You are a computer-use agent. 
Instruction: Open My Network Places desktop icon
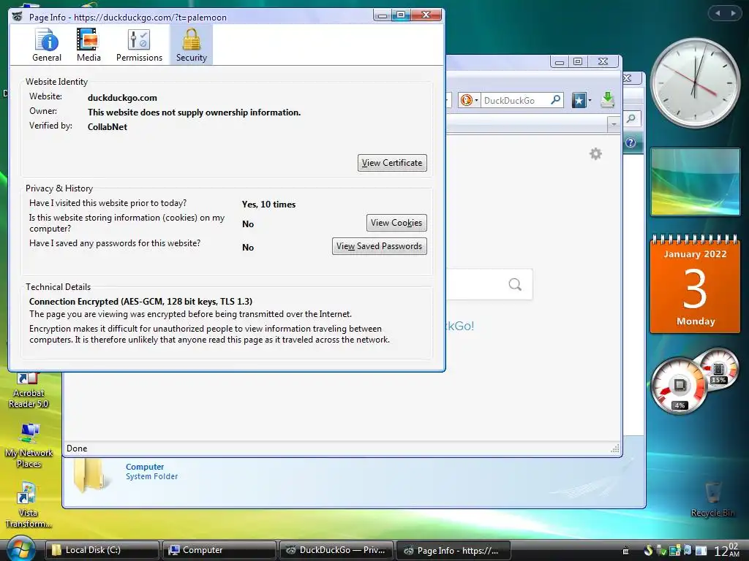(29, 446)
